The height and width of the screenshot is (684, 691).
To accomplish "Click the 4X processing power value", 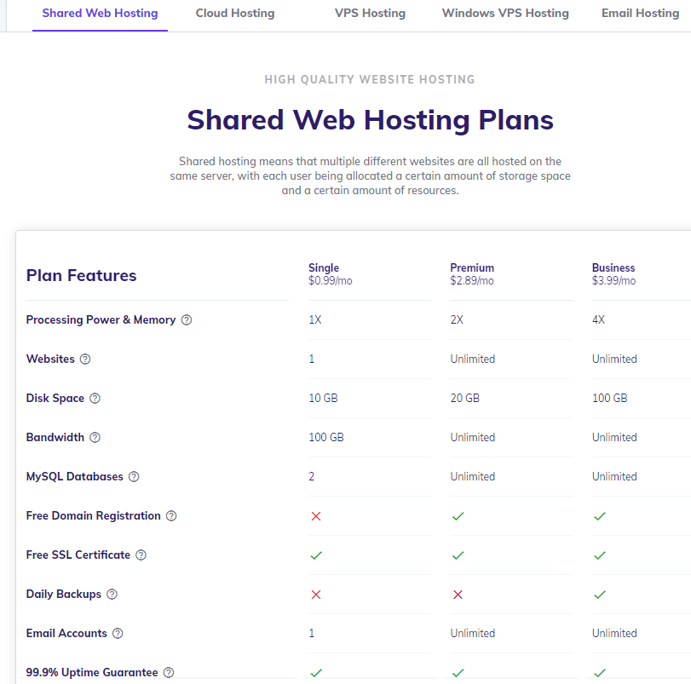I will 598,319.
